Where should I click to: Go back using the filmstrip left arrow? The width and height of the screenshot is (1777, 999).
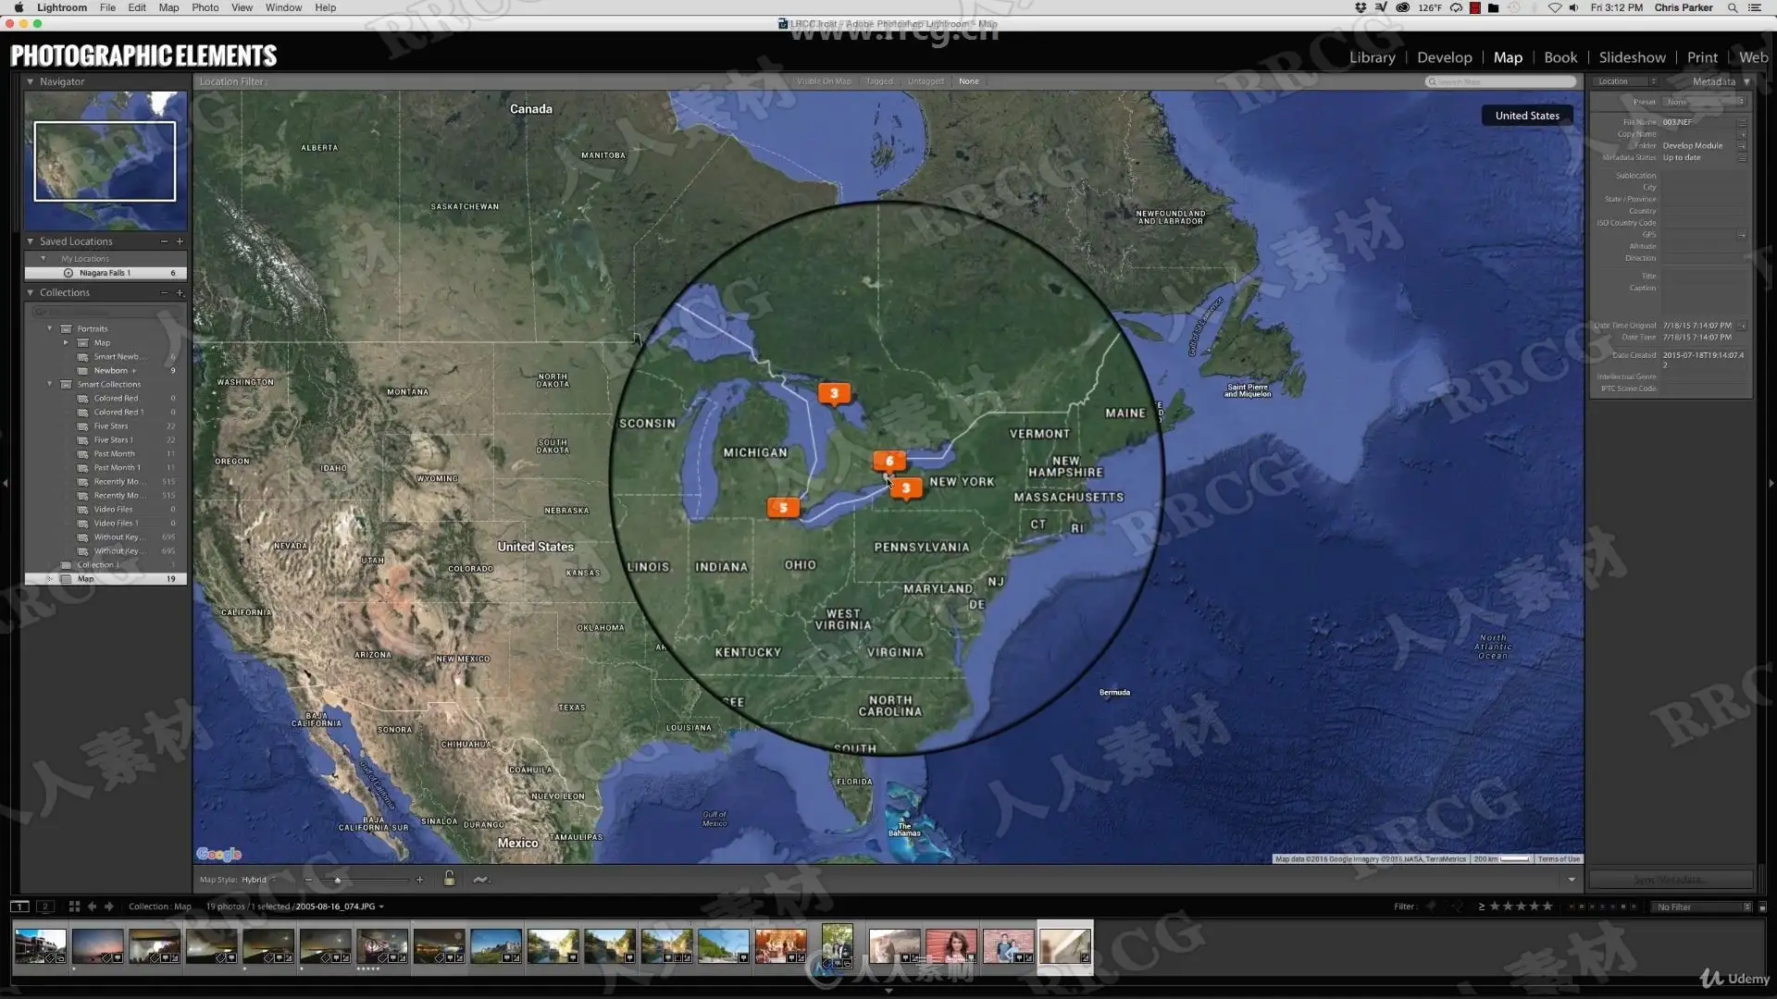[x=92, y=906]
